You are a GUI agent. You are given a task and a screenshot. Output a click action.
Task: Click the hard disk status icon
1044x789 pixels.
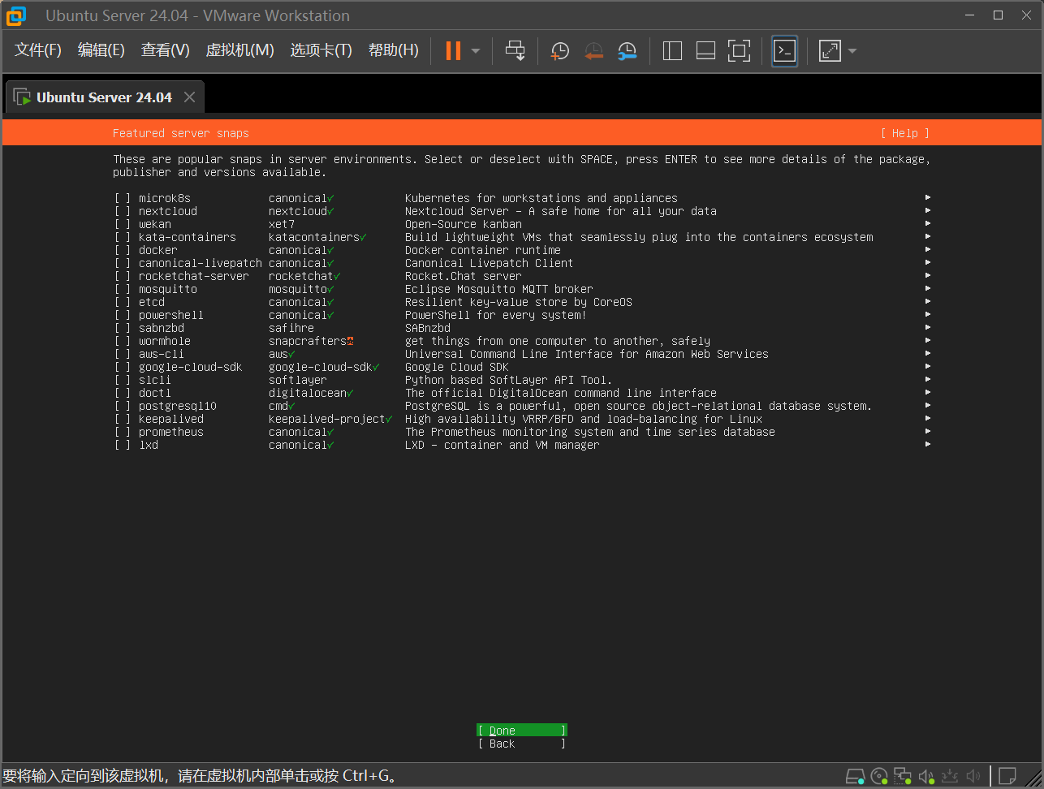click(856, 777)
